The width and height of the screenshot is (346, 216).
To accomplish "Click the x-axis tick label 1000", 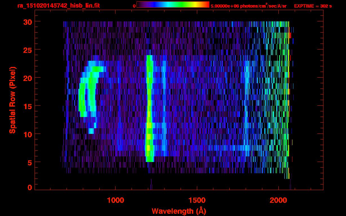I will [116, 200].
